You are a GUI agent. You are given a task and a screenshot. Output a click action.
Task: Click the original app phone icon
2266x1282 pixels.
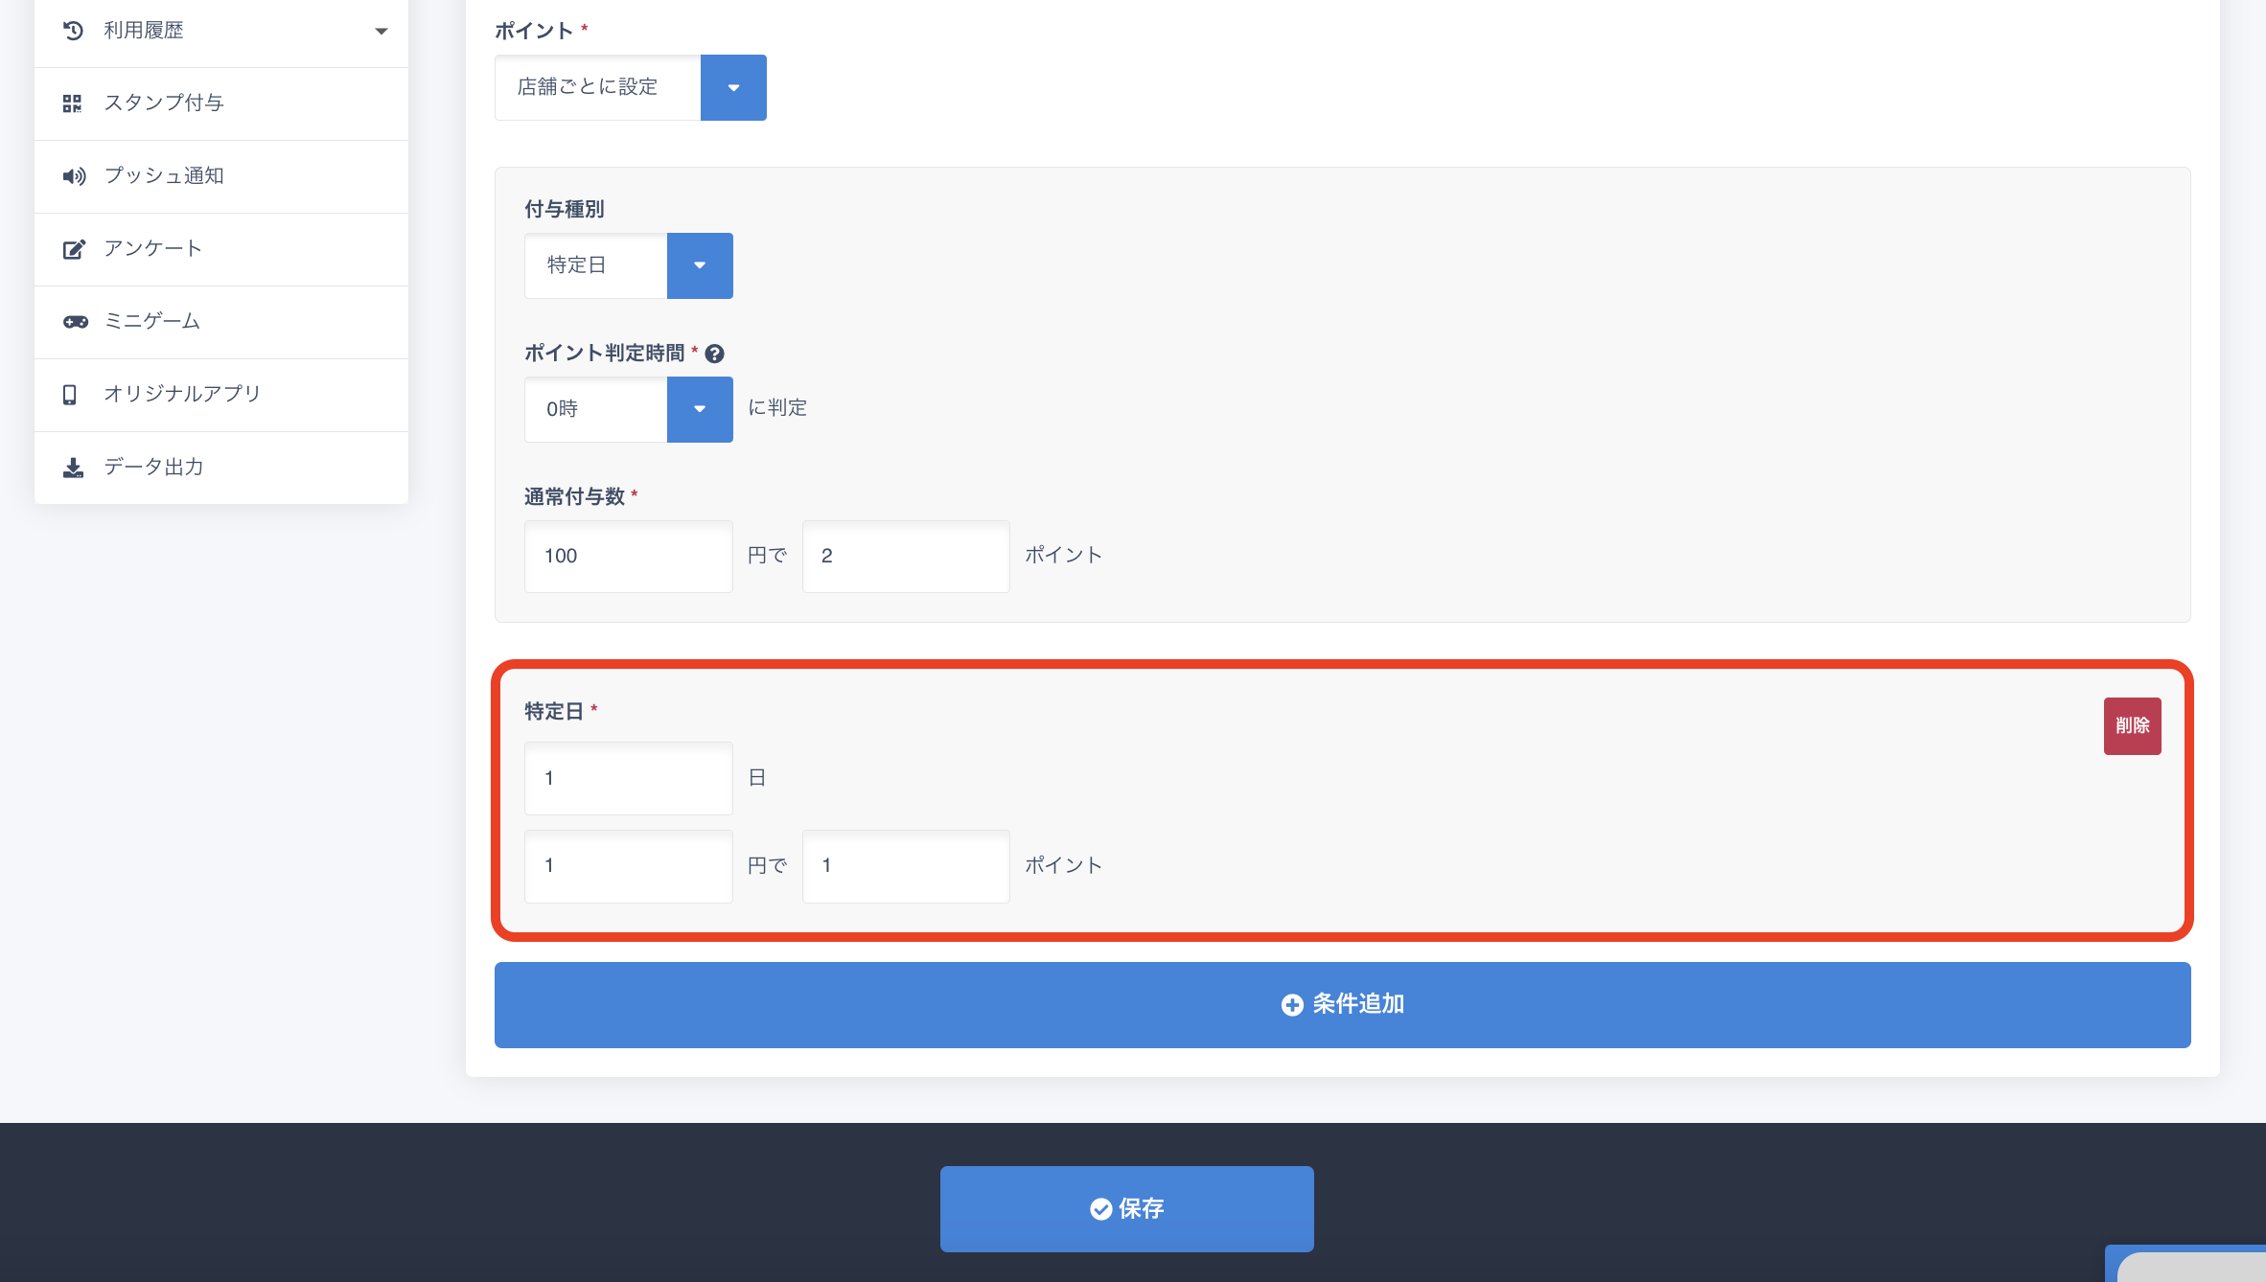point(70,395)
